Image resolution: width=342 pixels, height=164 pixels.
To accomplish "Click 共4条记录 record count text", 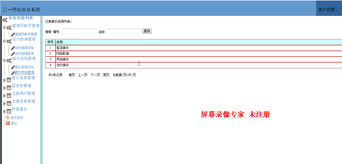I will pyautogui.click(x=55, y=75).
